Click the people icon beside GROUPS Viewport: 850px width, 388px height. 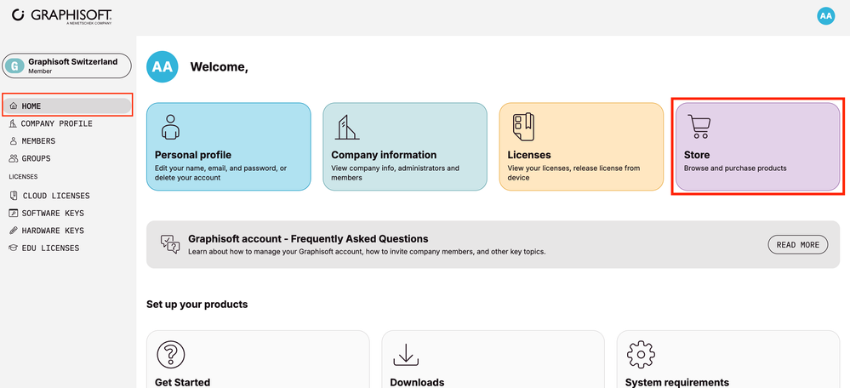[14, 159]
